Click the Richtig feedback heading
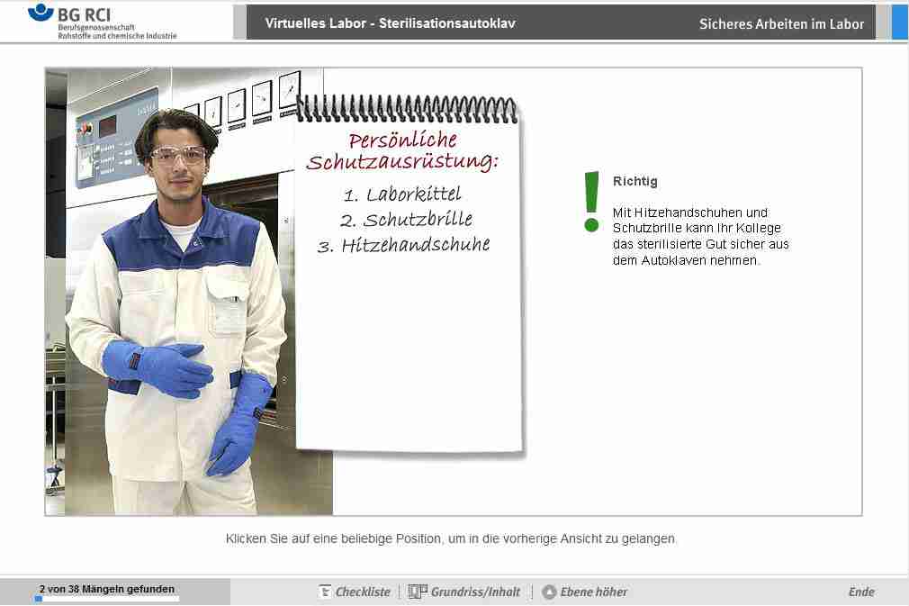The height and width of the screenshot is (606, 909). [x=634, y=181]
